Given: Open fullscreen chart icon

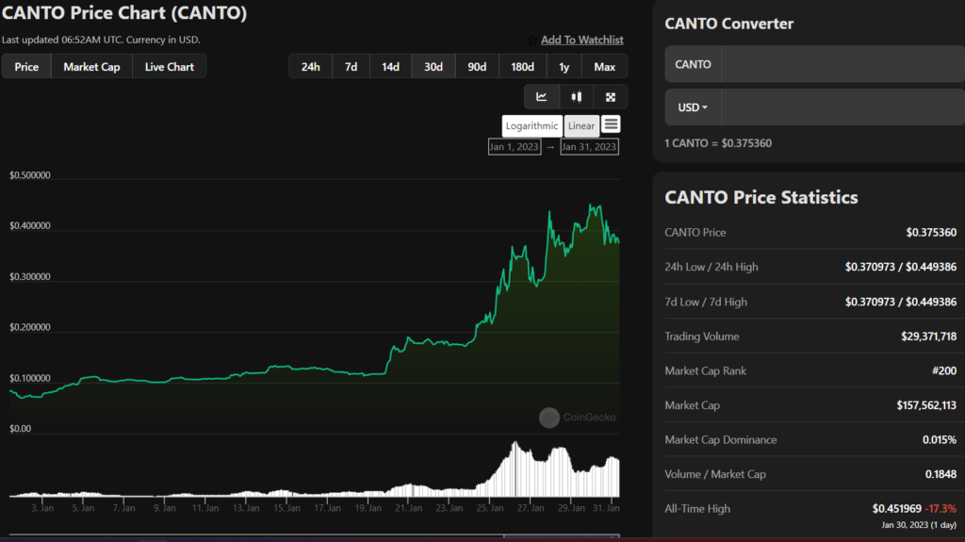Looking at the screenshot, I should [x=611, y=97].
